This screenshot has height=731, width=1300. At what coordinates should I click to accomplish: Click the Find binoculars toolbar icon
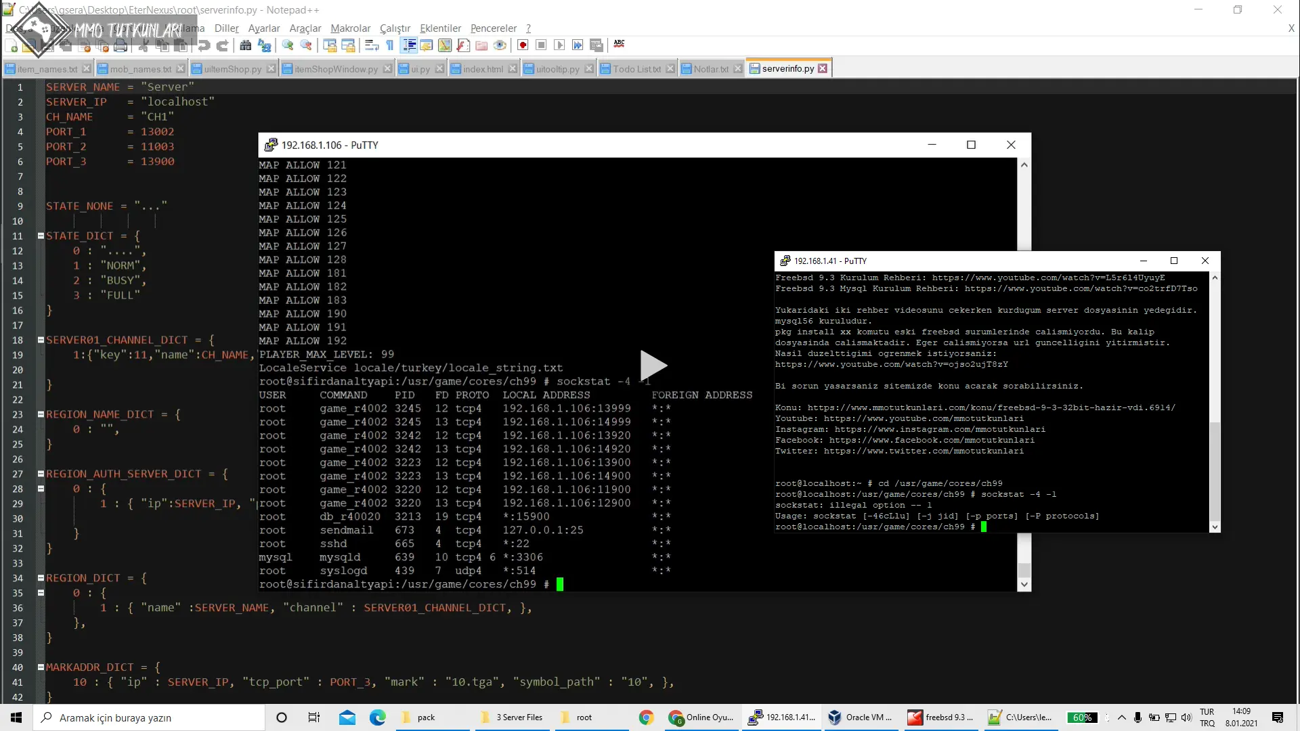(x=245, y=45)
